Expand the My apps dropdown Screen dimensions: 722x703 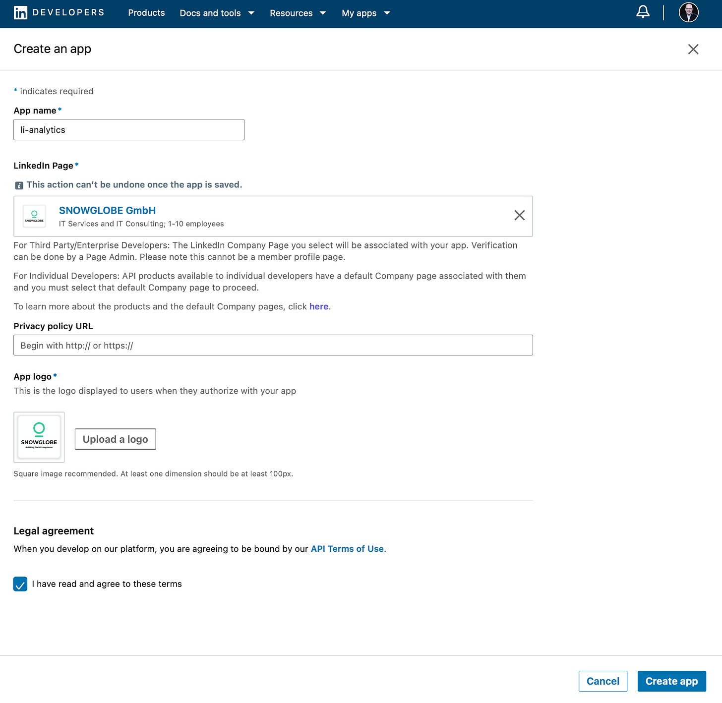pos(365,13)
